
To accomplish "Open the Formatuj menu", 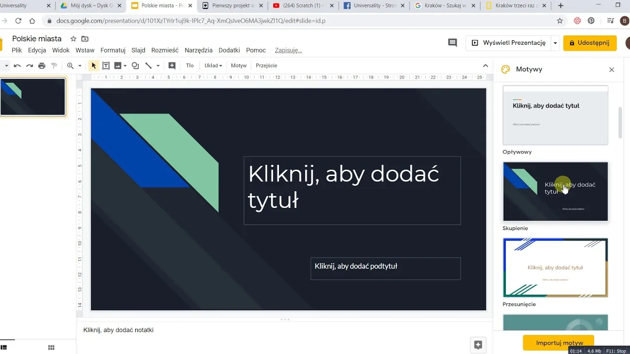I will point(113,50).
